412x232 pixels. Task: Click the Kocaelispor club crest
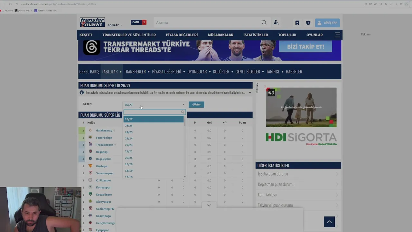pos(90,194)
